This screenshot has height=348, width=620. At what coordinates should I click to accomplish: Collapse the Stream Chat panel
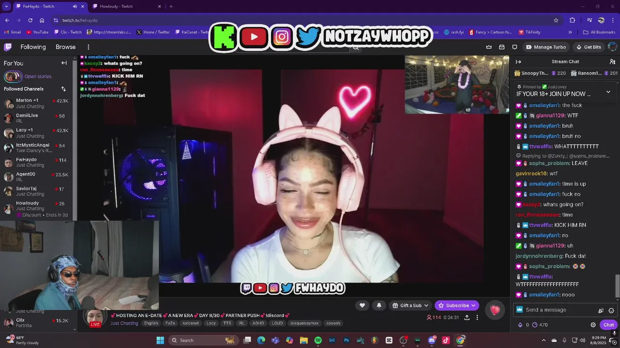click(x=518, y=61)
